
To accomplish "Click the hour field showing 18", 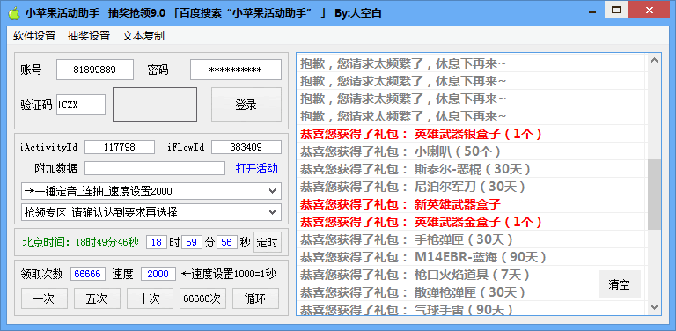I will click(157, 242).
